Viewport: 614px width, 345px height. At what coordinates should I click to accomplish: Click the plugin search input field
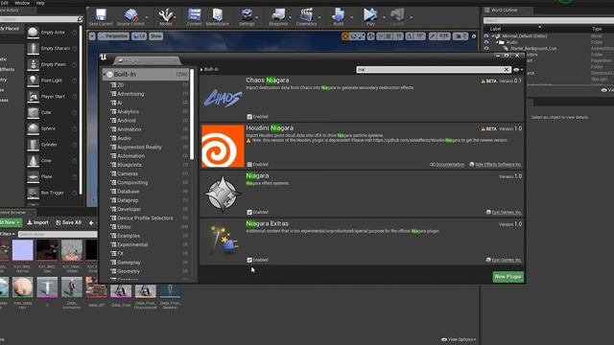(430, 70)
